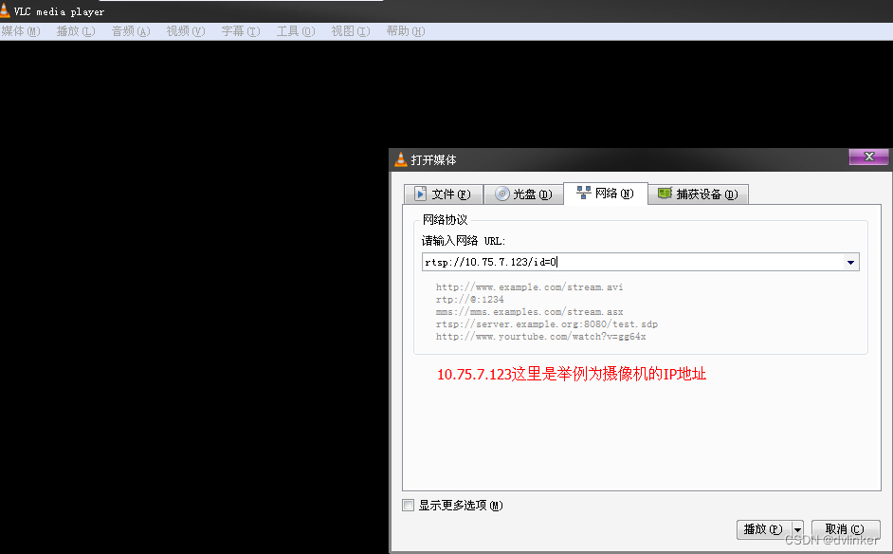Switch to the 文件(F) tab
The image size is (893, 554).
click(x=444, y=194)
